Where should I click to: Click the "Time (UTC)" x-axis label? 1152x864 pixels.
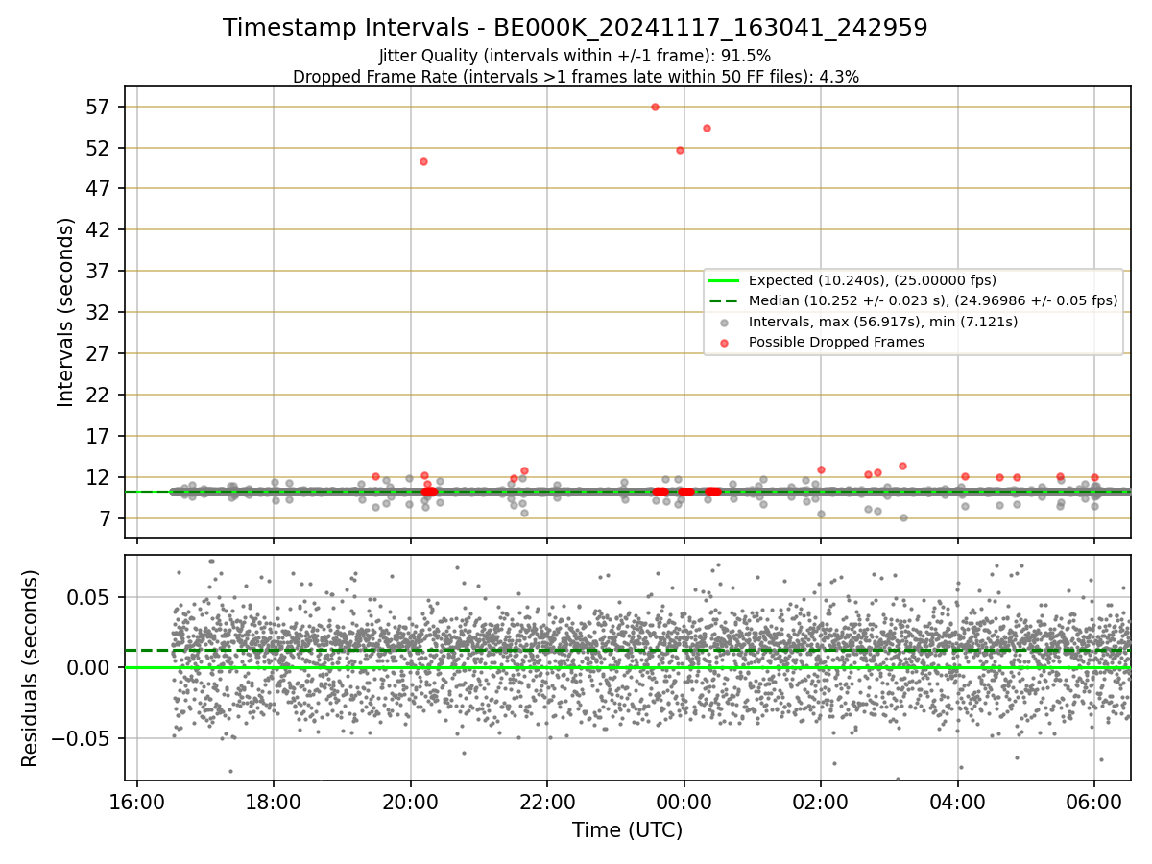point(628,830)
